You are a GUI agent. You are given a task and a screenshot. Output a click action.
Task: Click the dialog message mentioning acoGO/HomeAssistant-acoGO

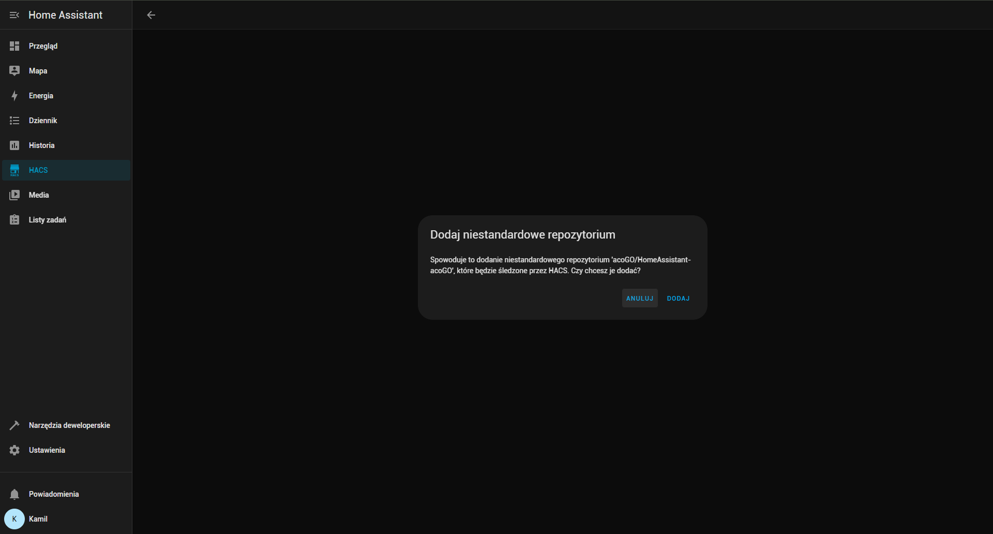[x=560, y=265]
